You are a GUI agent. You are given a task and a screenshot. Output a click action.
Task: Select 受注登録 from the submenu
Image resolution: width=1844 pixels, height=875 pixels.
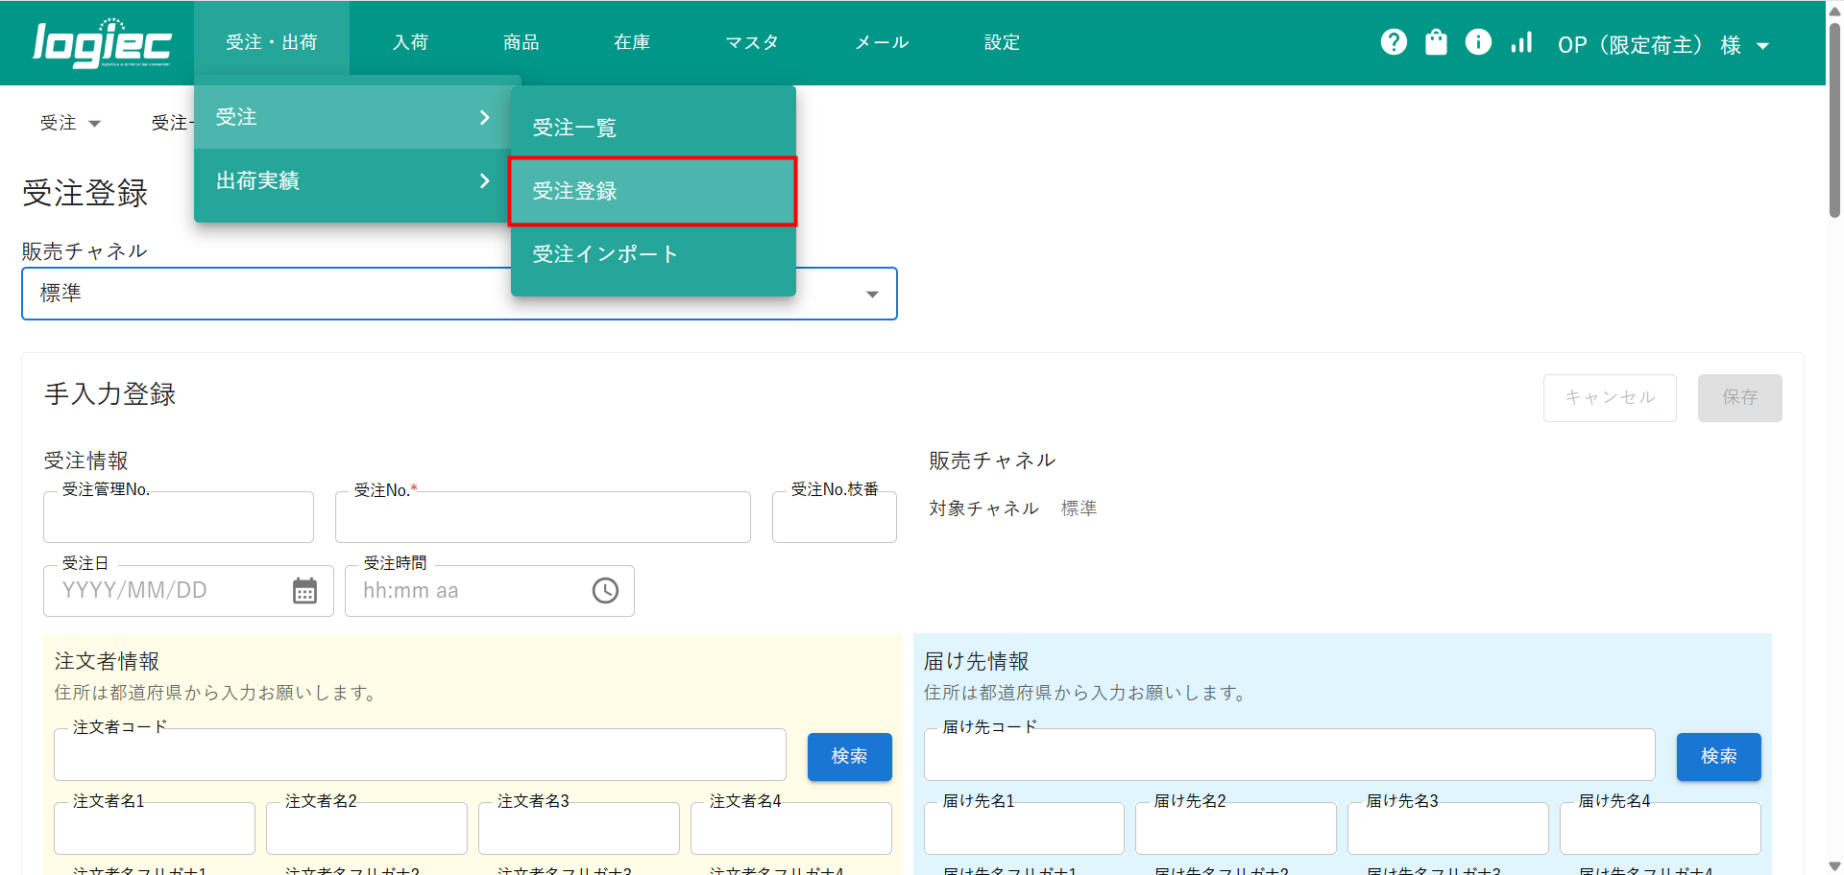(652, 191)
